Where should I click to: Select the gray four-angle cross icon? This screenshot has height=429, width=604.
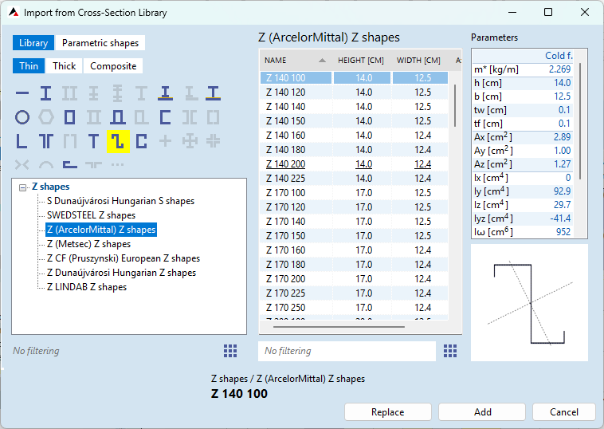213,141
